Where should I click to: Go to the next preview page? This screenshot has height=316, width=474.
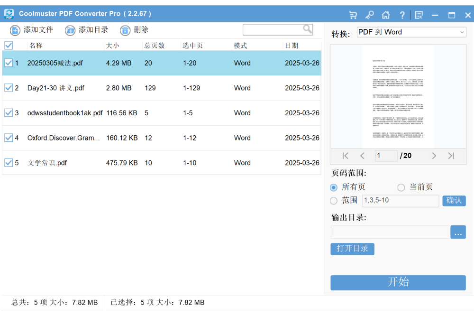click(x=434, y=156)
